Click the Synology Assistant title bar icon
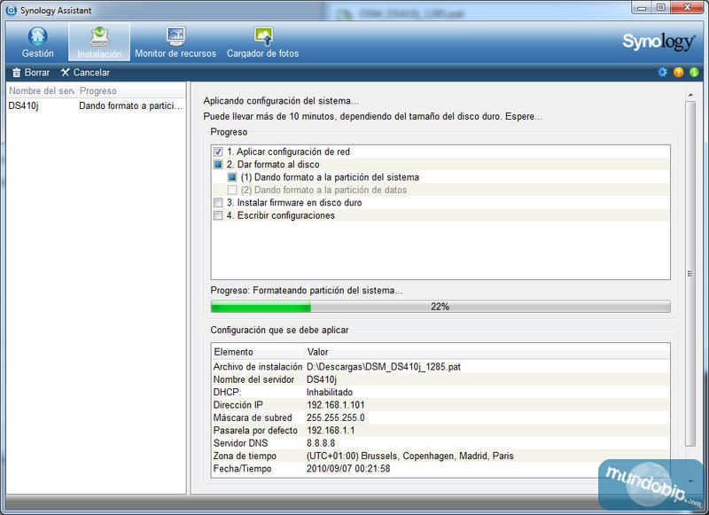Screen dimensions: 709x515 [x=12, y=10]
